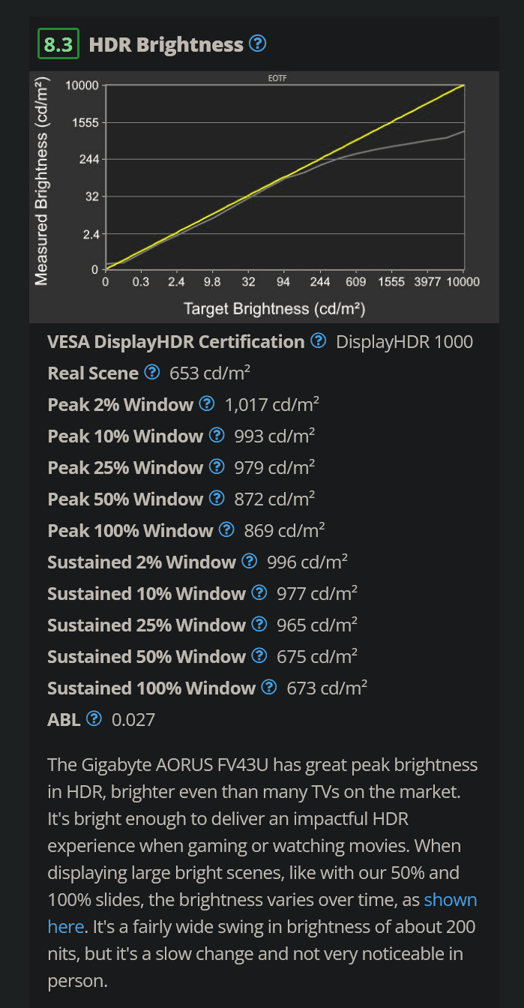Image resolution: width=524 pixels, height=1008 pixels.
Task: Click the 'Sustained 100% Window' label
Action: point(151,688)
